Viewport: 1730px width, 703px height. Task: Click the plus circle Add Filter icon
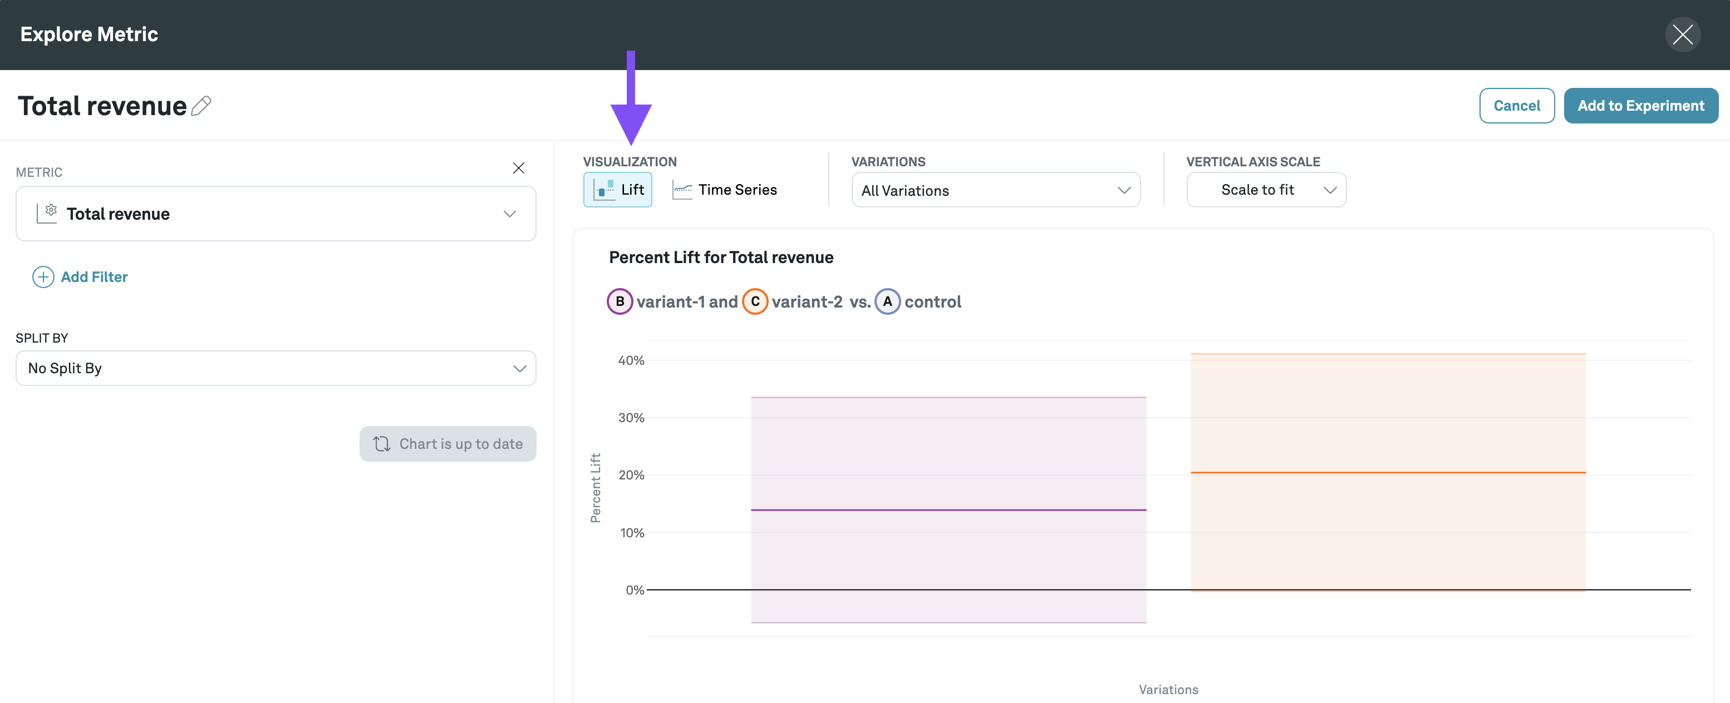click(x=43, y=277)
